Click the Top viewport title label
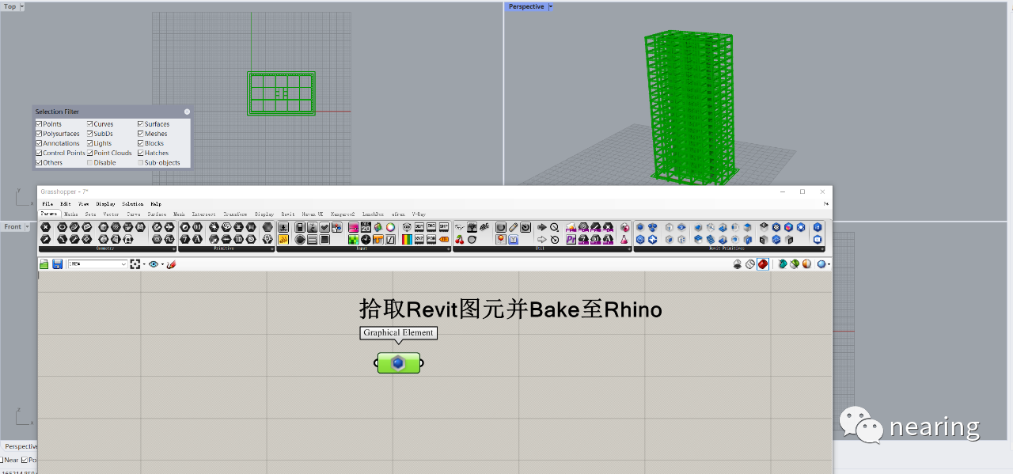 click(10, 6)
